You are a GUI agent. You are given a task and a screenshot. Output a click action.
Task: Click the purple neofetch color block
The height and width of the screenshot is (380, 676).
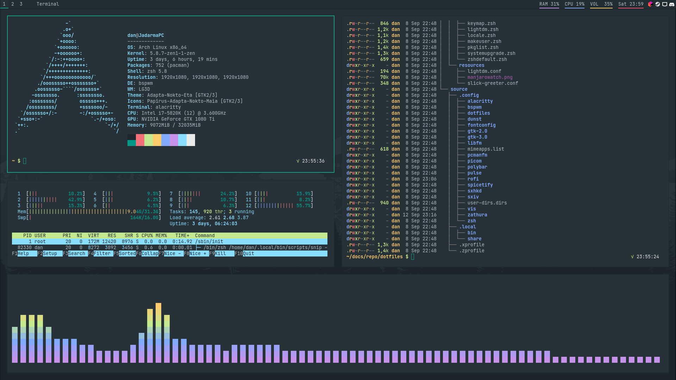click(174, 140)
